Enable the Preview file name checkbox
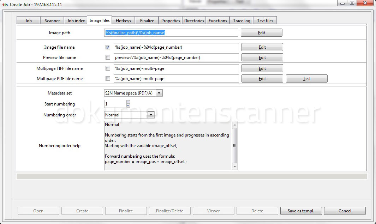Screen dimensions: 376x224 [x=108, y=57]
